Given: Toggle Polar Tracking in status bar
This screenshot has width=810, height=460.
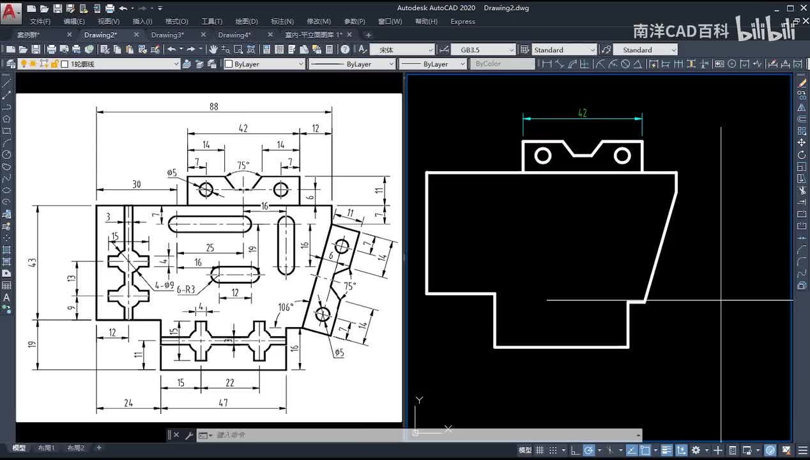Looking at the screenshot, I should pyautogui.click(x=589, y=450).
